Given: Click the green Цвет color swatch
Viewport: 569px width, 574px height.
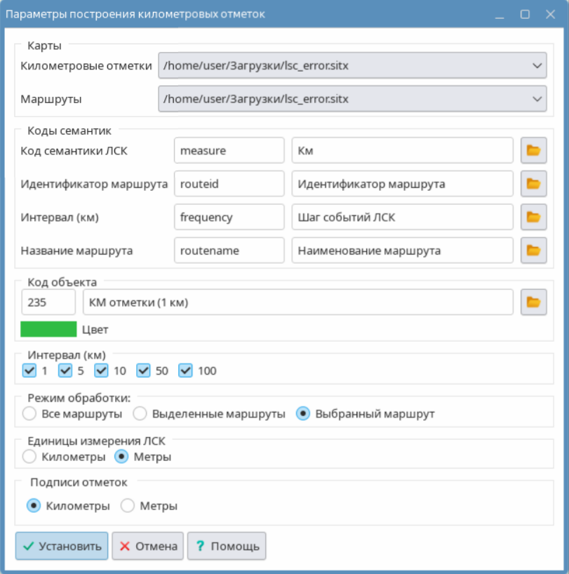Looking at the screenshot, I should click(48, 329).
